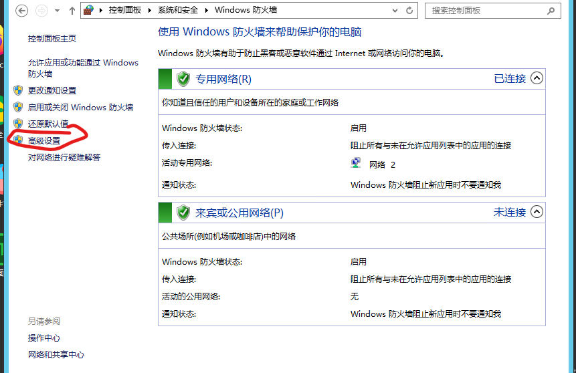
Task: Collapse the 专用网络(R) section chevron
Action: click(x=536, y=78)
